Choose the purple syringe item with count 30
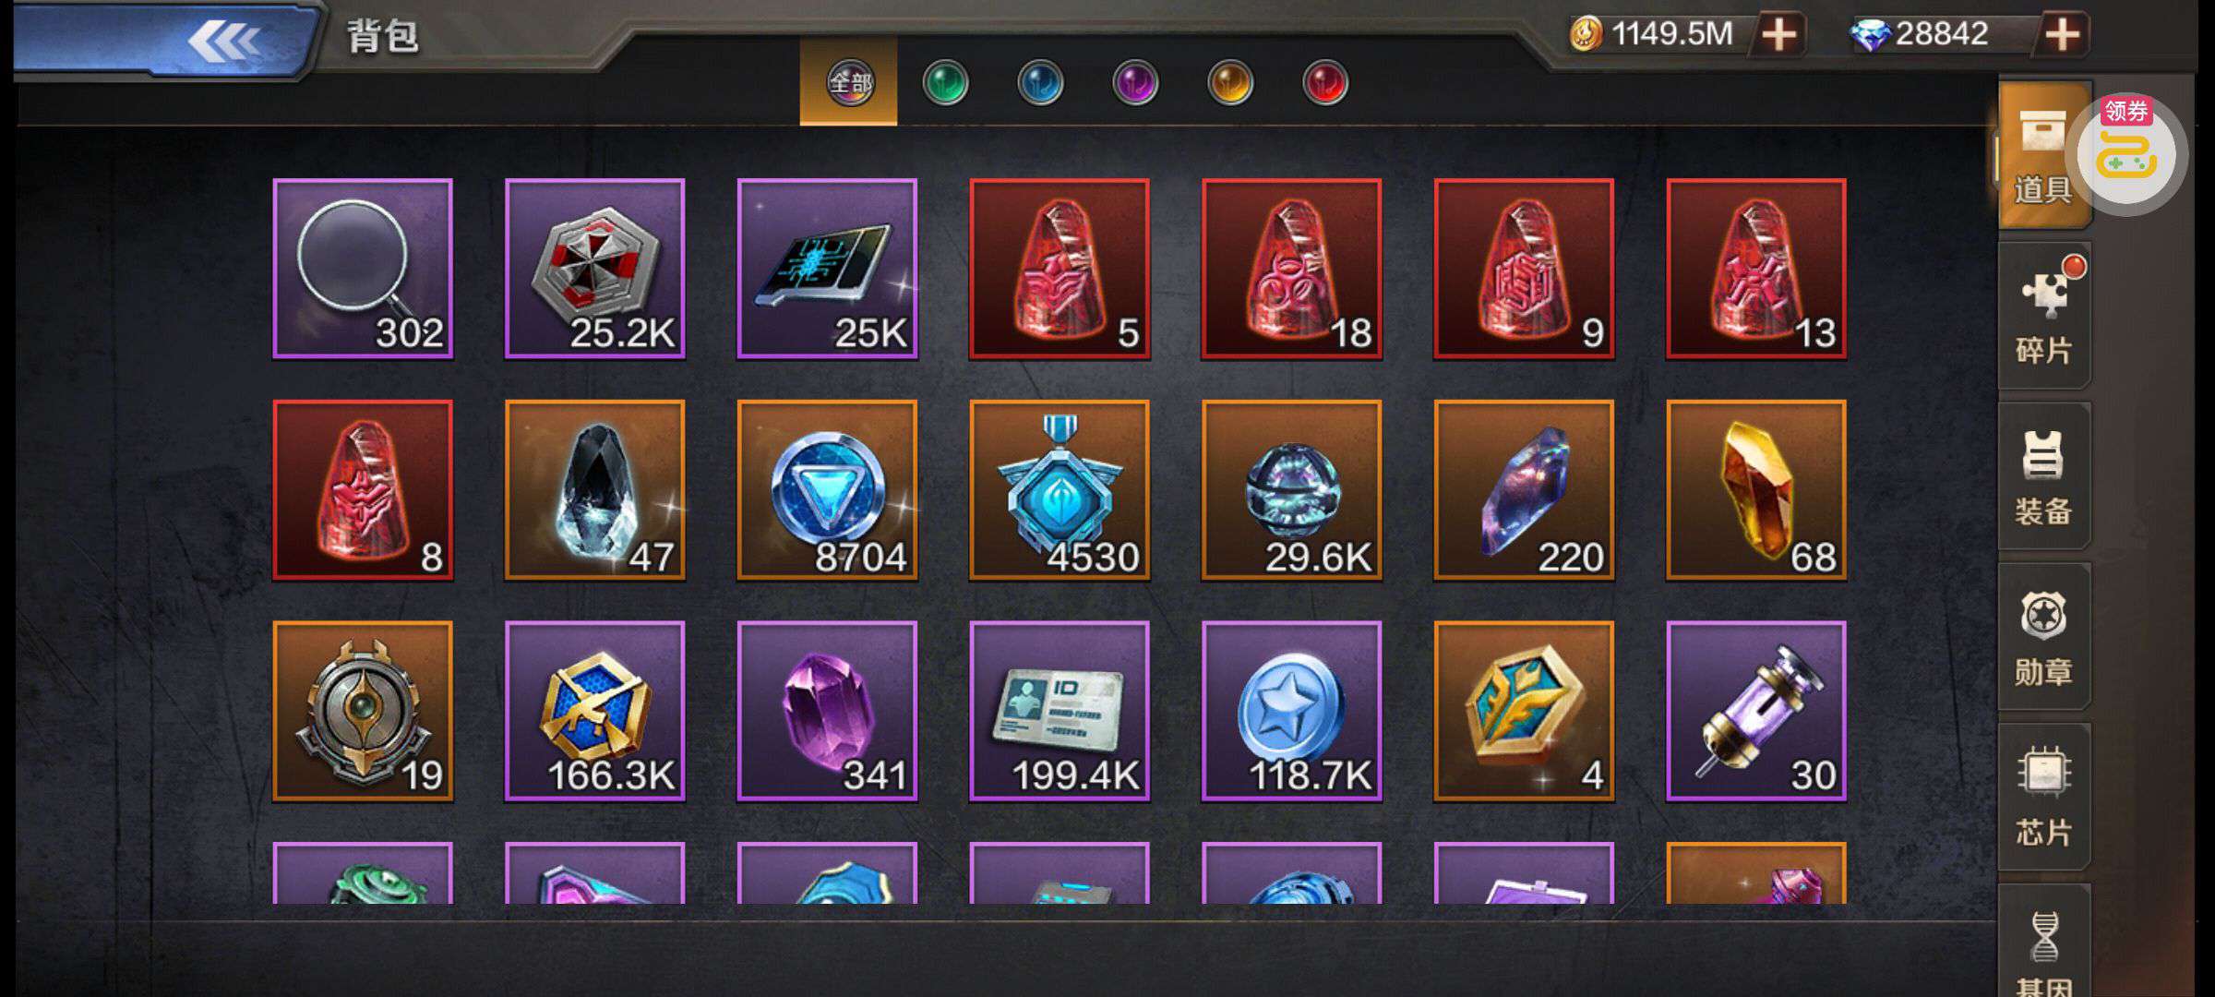The image size is (2215, 997). 1756,711
